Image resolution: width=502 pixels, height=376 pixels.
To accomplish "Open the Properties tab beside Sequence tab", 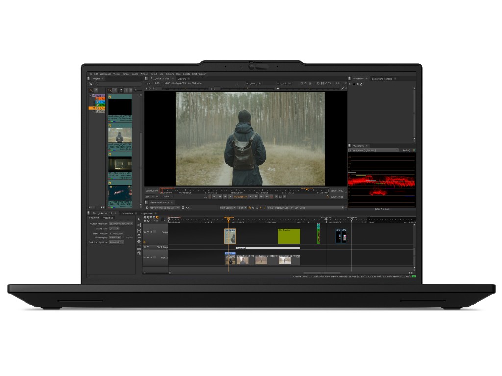I will [108, 218].
